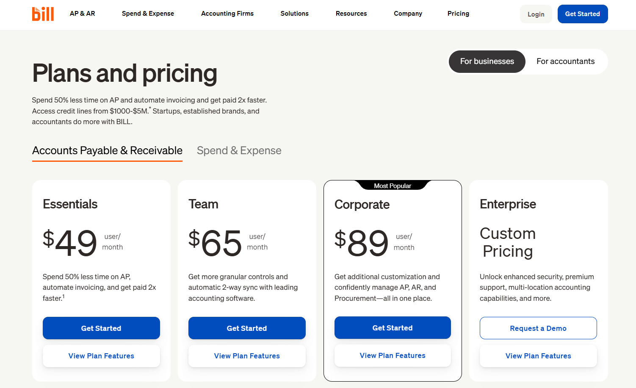Switch to the Spend & Expense tab
Screen dimensions: 636x388
239,150
